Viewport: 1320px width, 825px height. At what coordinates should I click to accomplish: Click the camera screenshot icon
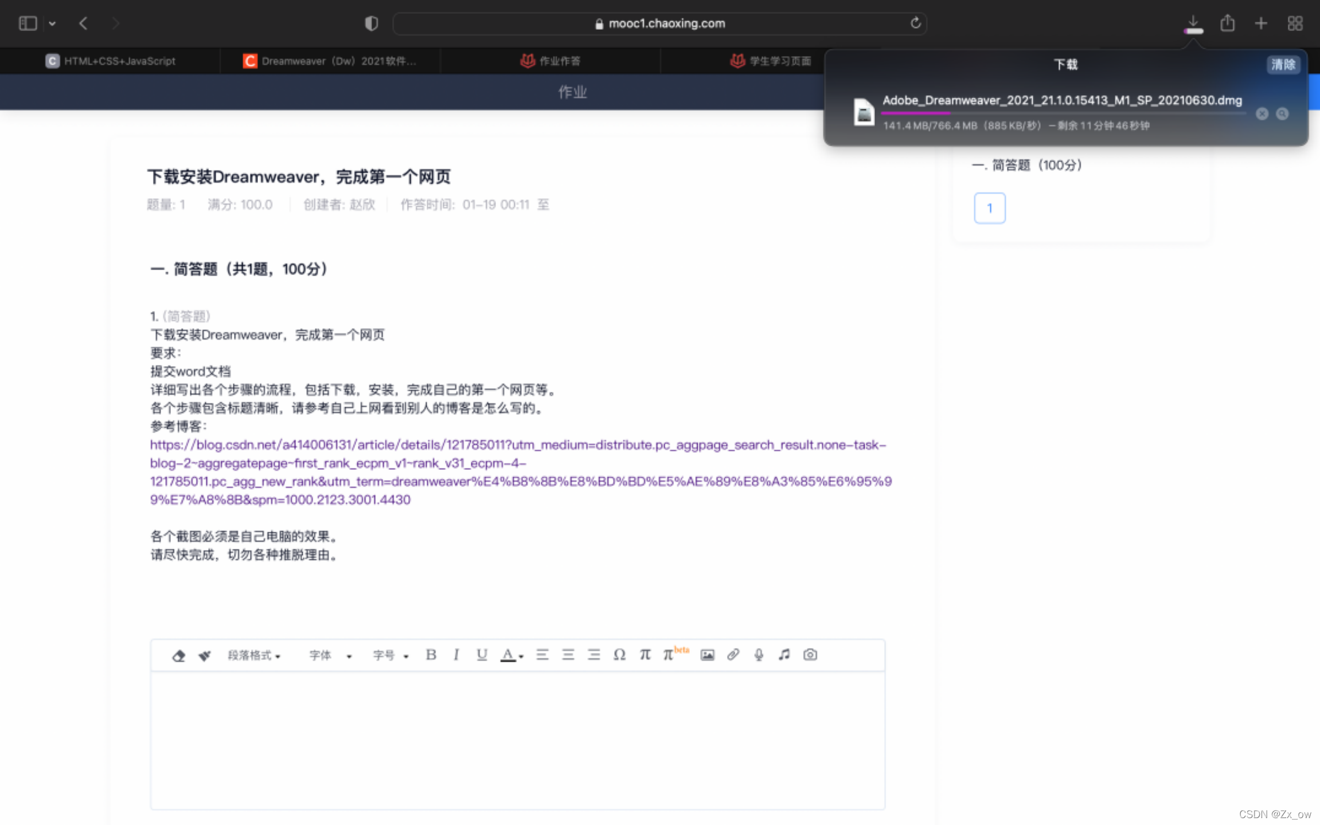[x=810, y=655]
